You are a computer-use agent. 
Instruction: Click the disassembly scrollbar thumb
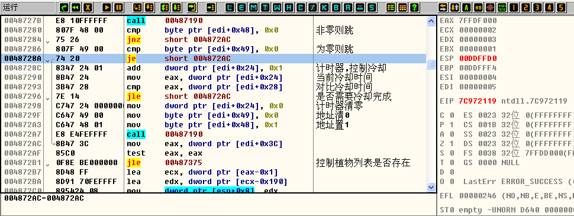(431, 65)
